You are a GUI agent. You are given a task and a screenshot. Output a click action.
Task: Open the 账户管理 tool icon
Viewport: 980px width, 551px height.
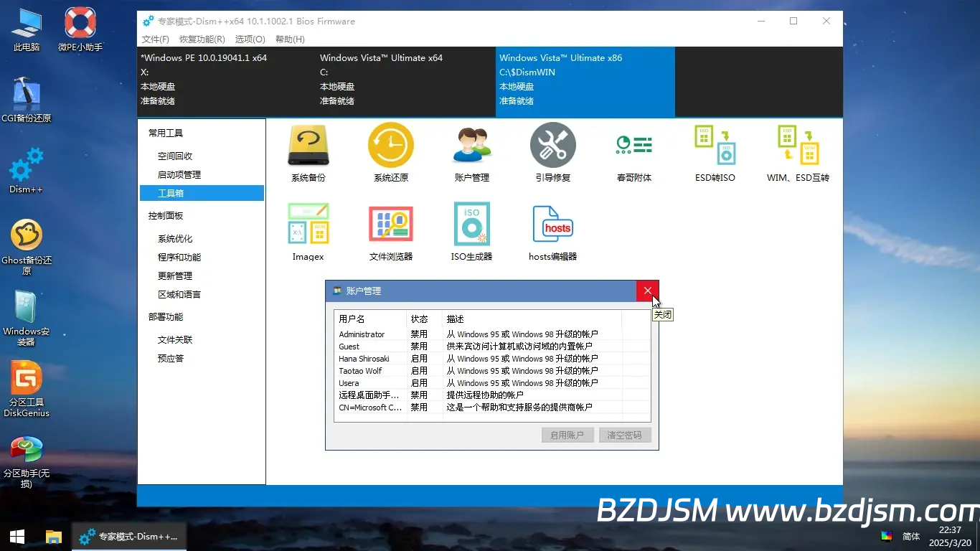471,153
